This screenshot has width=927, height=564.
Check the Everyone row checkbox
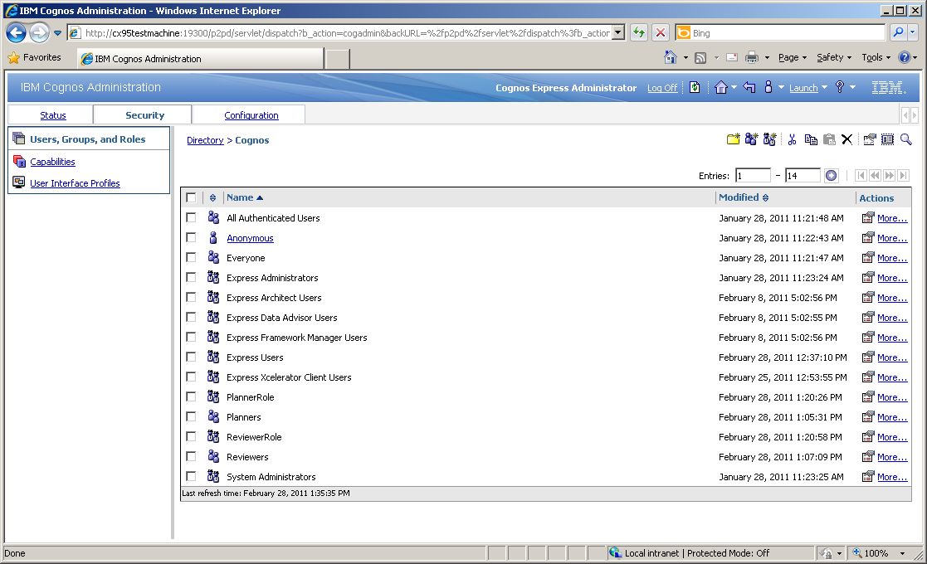click(191, 257)
